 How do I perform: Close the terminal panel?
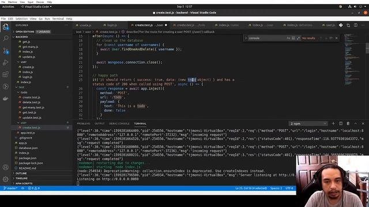[x=363, y=124]
